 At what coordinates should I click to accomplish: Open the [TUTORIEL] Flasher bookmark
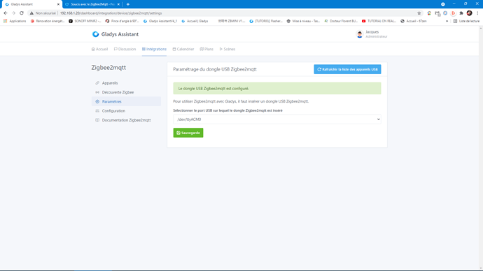pyautogui.click(x=266, y=21)
